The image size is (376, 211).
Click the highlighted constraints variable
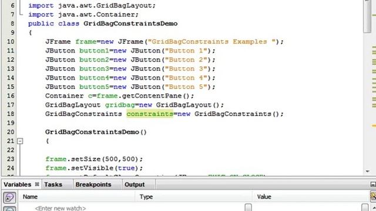tap(150, 114)
